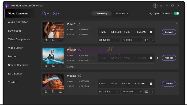Convert Video3
The width and height of the screenshot is (187, 105).
click(169, 84)
